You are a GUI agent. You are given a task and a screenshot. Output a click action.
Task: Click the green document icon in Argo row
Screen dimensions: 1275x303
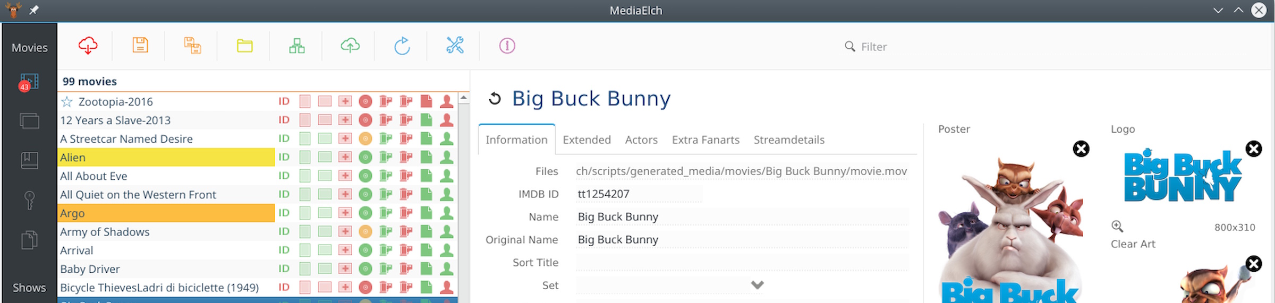point(426,213)
